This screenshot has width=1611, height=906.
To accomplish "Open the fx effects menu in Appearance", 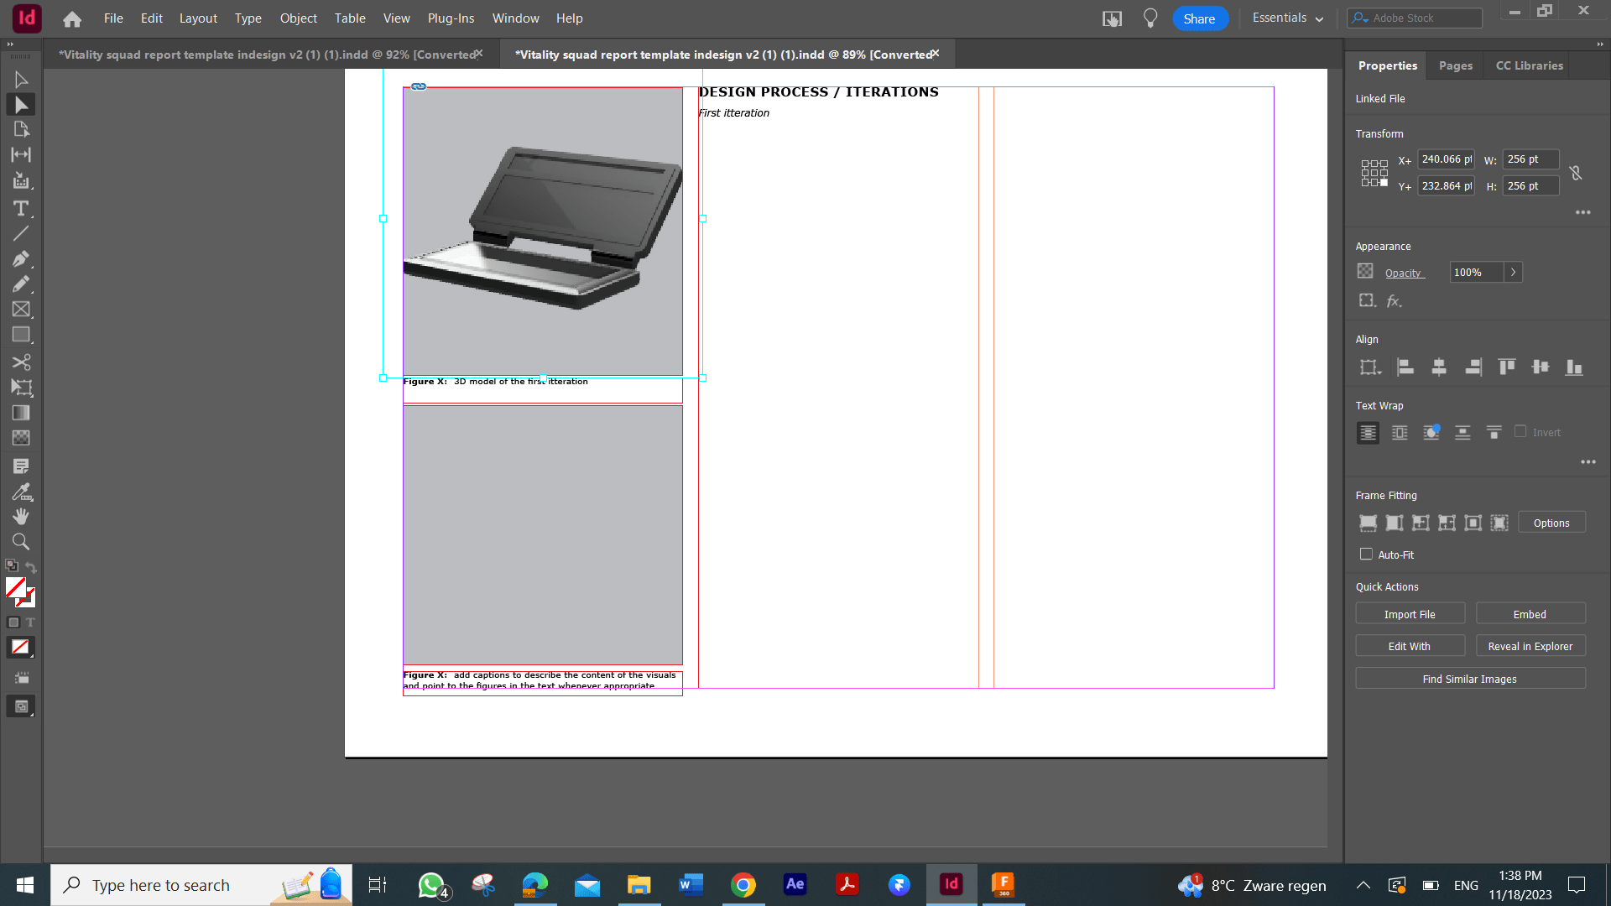I will pyautogui.click(x=1392, y=300).
